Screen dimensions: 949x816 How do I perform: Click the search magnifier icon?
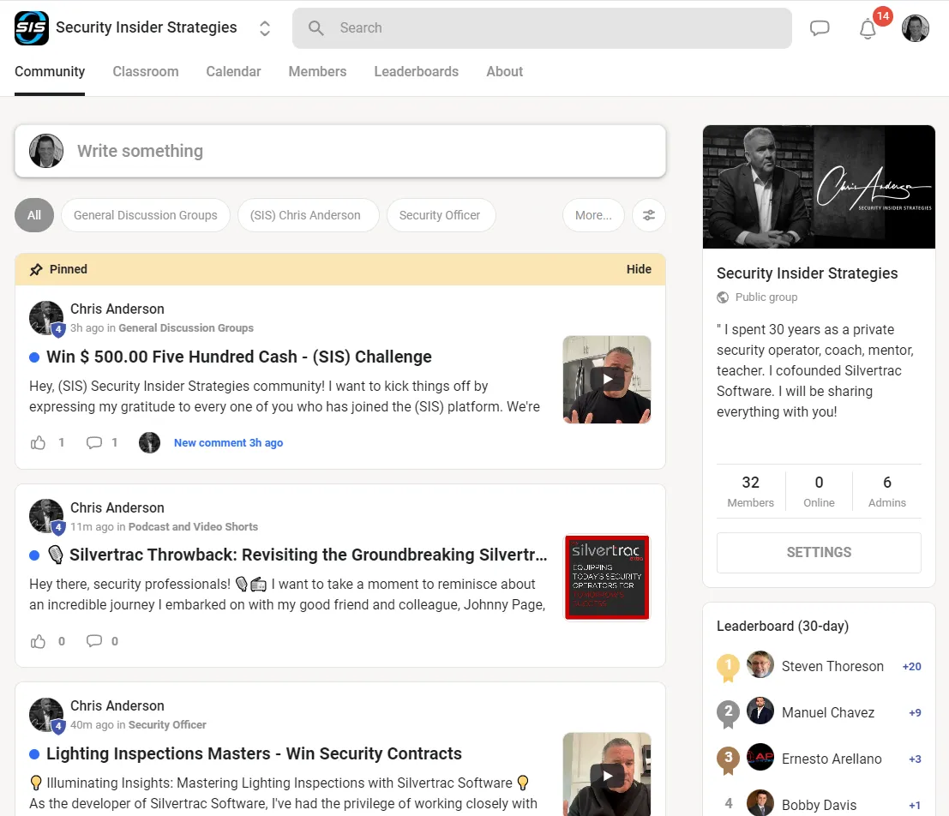coord(315,27)
